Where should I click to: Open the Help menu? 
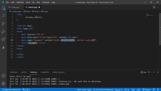(53, 2)
